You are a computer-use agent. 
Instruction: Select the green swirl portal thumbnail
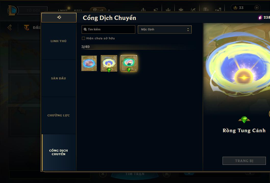coord(129,63)
